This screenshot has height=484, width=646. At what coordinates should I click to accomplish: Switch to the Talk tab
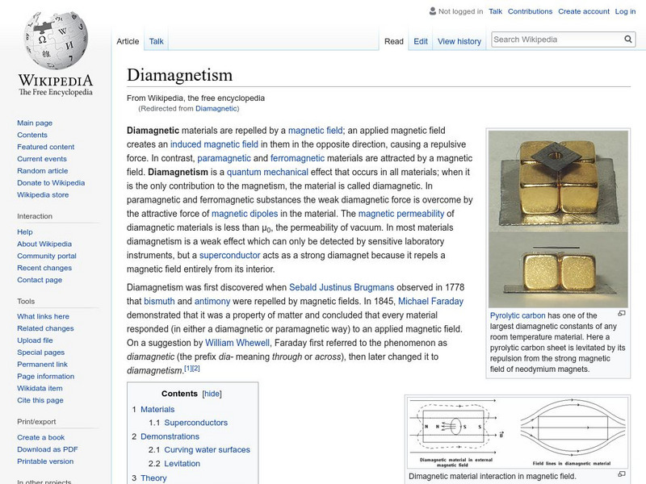coord(156,41)
